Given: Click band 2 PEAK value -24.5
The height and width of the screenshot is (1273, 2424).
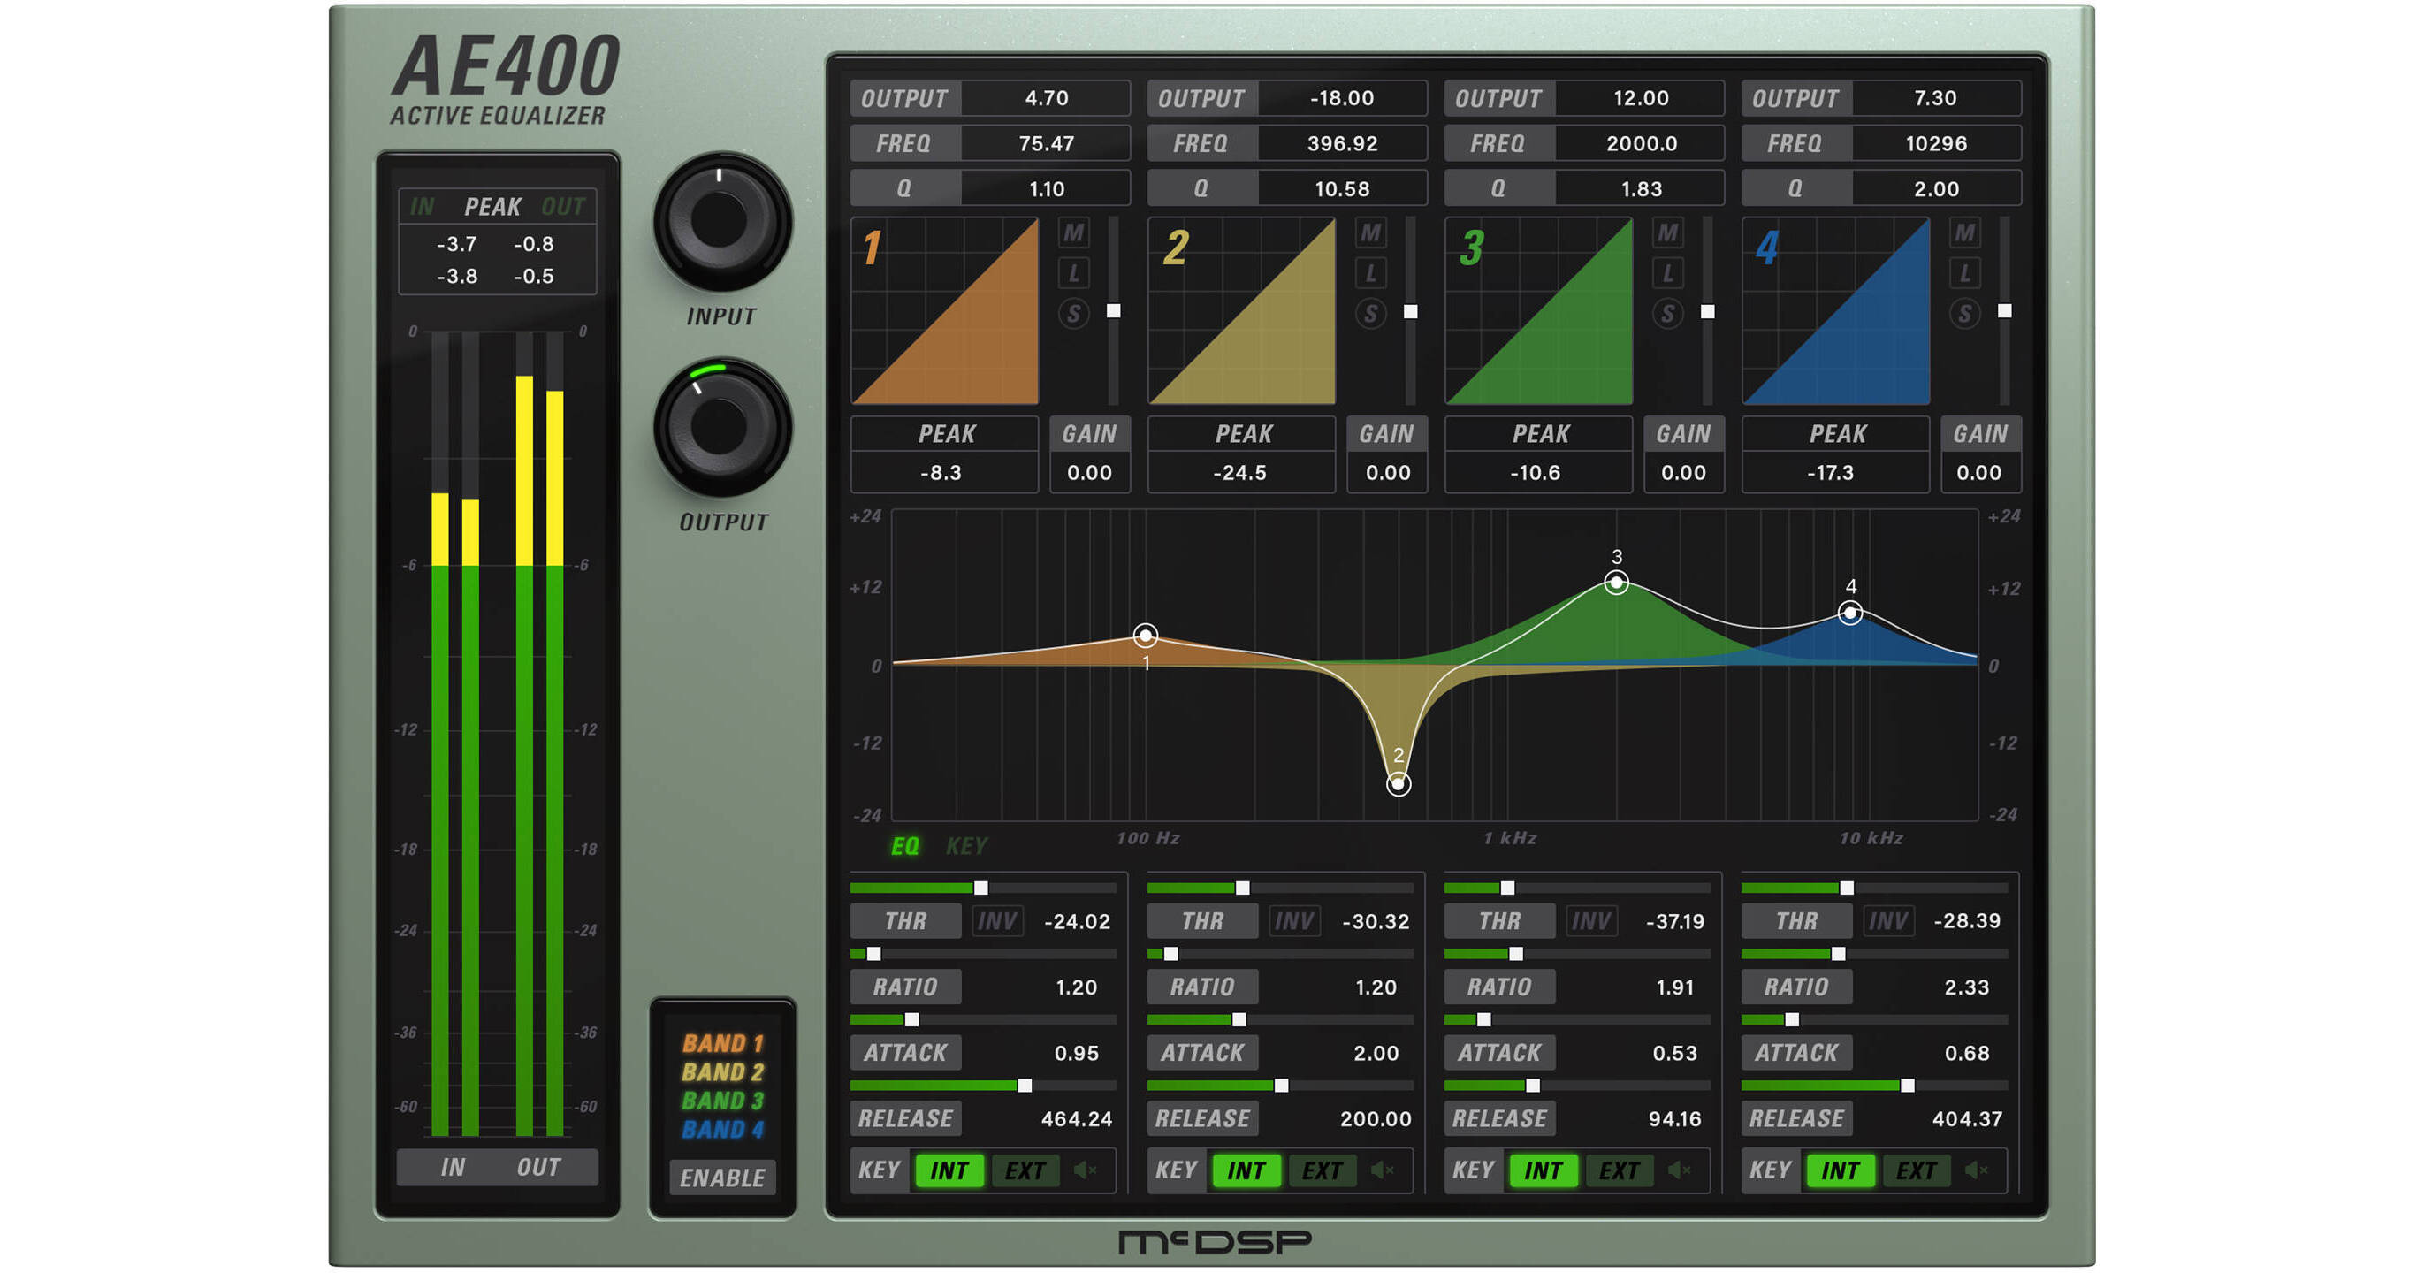Looking at the screenshot, I should tap(1240, 473).
